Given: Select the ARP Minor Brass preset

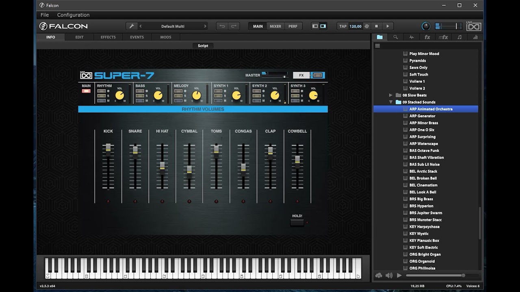Looking at the screenshot, I should point(424,123).
